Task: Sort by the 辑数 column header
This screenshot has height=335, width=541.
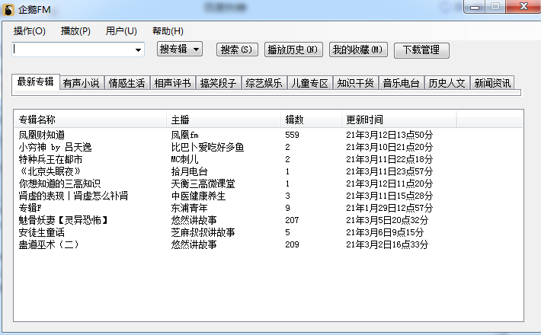Action: click(x=311, y=120)
